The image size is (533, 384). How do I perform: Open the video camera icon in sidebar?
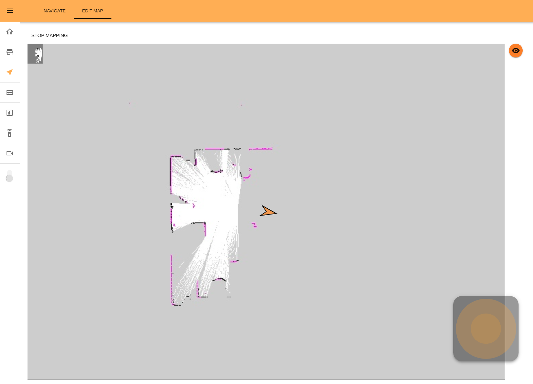click(10, 153)
